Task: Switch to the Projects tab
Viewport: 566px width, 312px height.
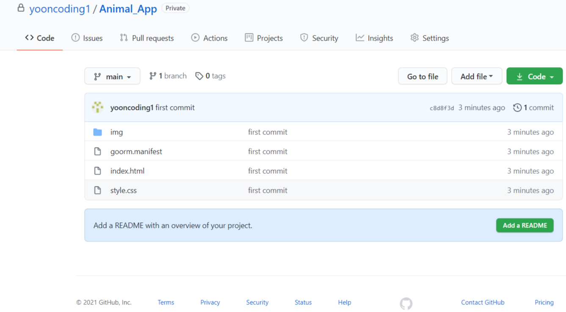Action: (x=264, y=38)
